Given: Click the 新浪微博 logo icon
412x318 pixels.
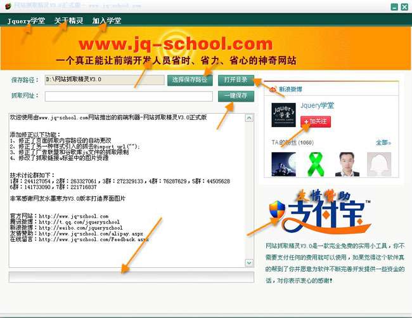Looking at the screenshot, I should click(x=273, y=89).
